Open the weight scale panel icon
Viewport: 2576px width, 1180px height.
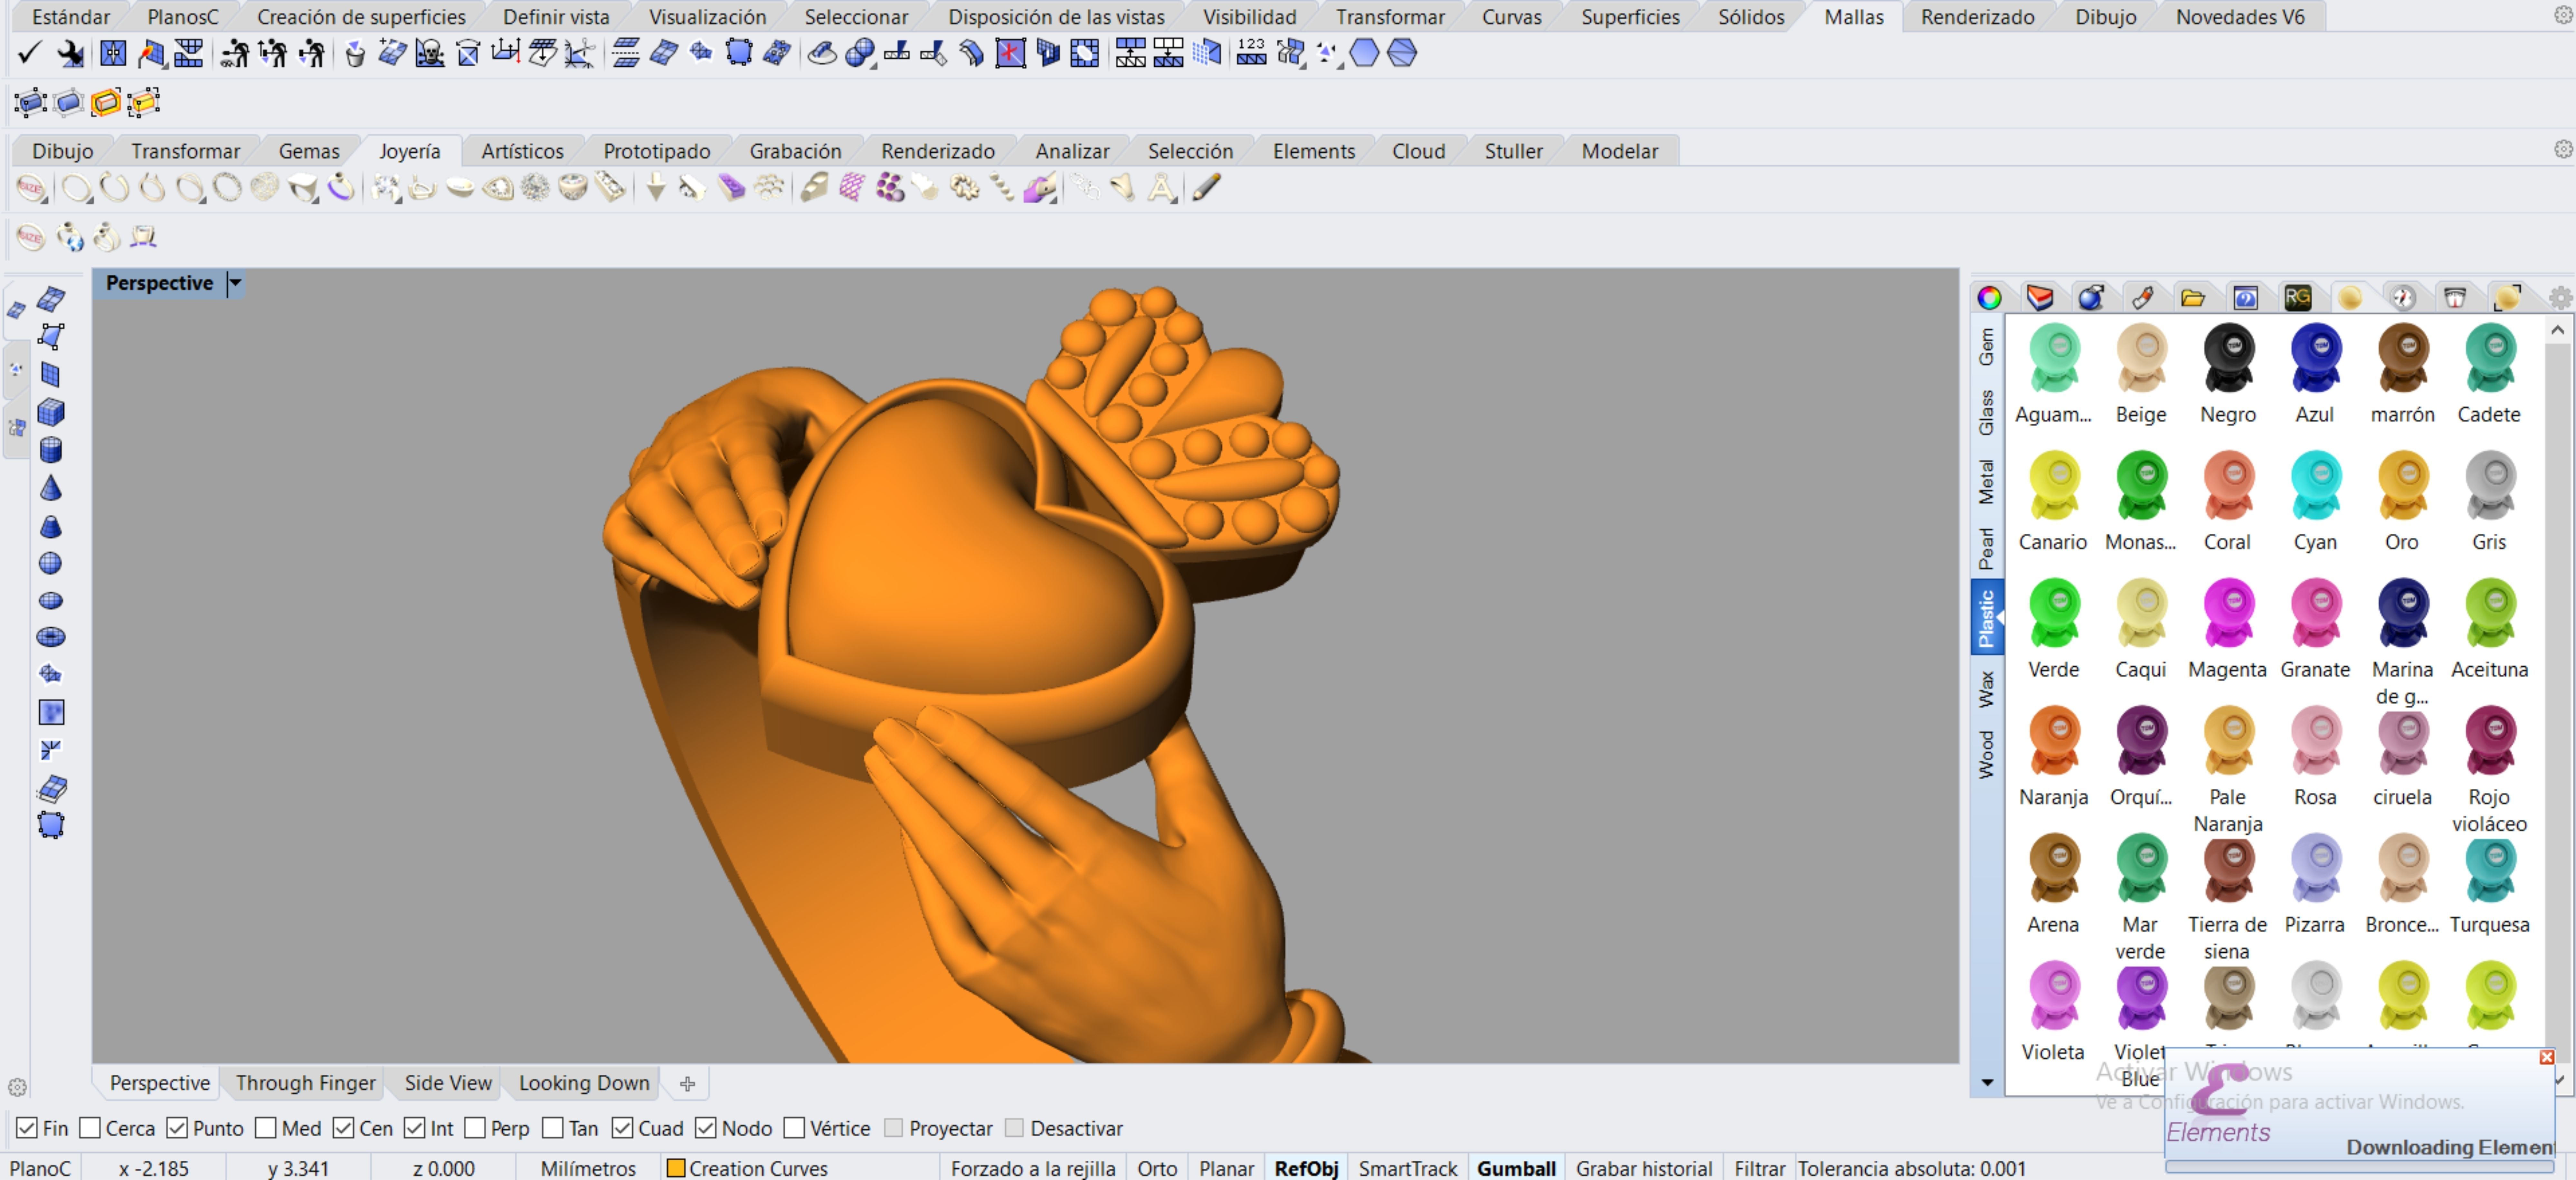[2455, 298]
